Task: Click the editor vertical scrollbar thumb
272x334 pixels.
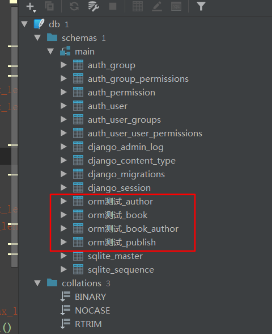Action: coord(14,136)
